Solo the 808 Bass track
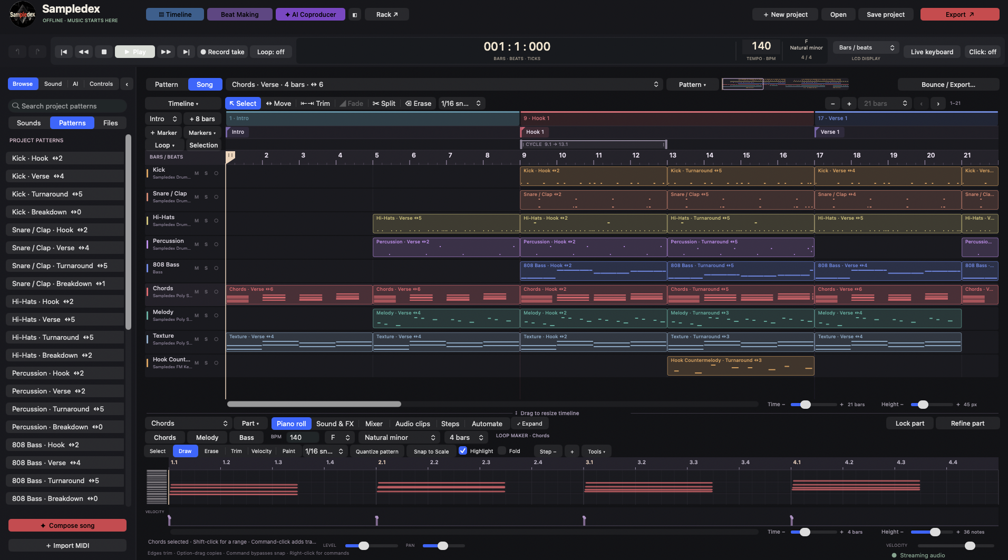 point(206,268)
